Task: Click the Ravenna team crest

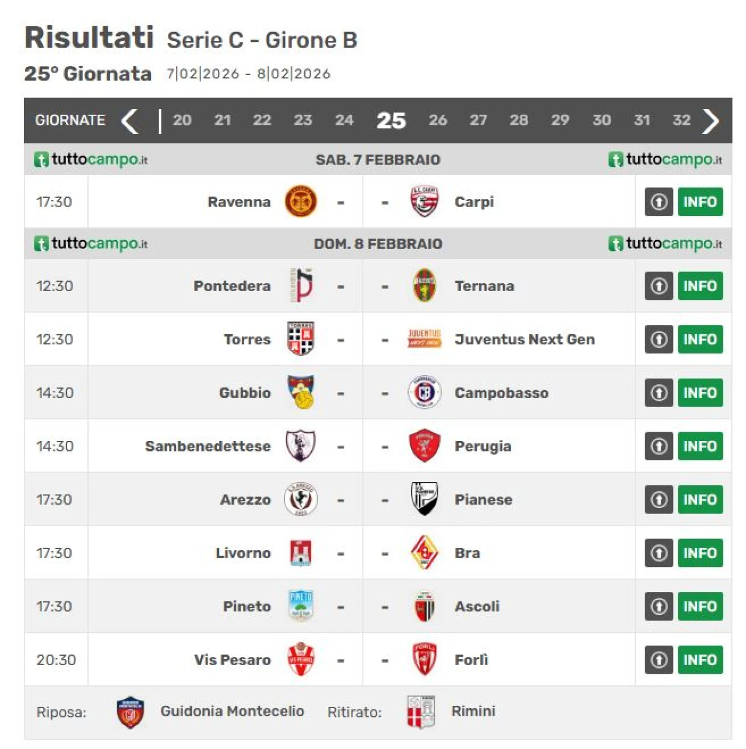Action: [301, 202]
